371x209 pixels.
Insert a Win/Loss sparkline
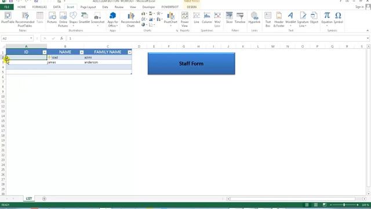click(217, 19)
